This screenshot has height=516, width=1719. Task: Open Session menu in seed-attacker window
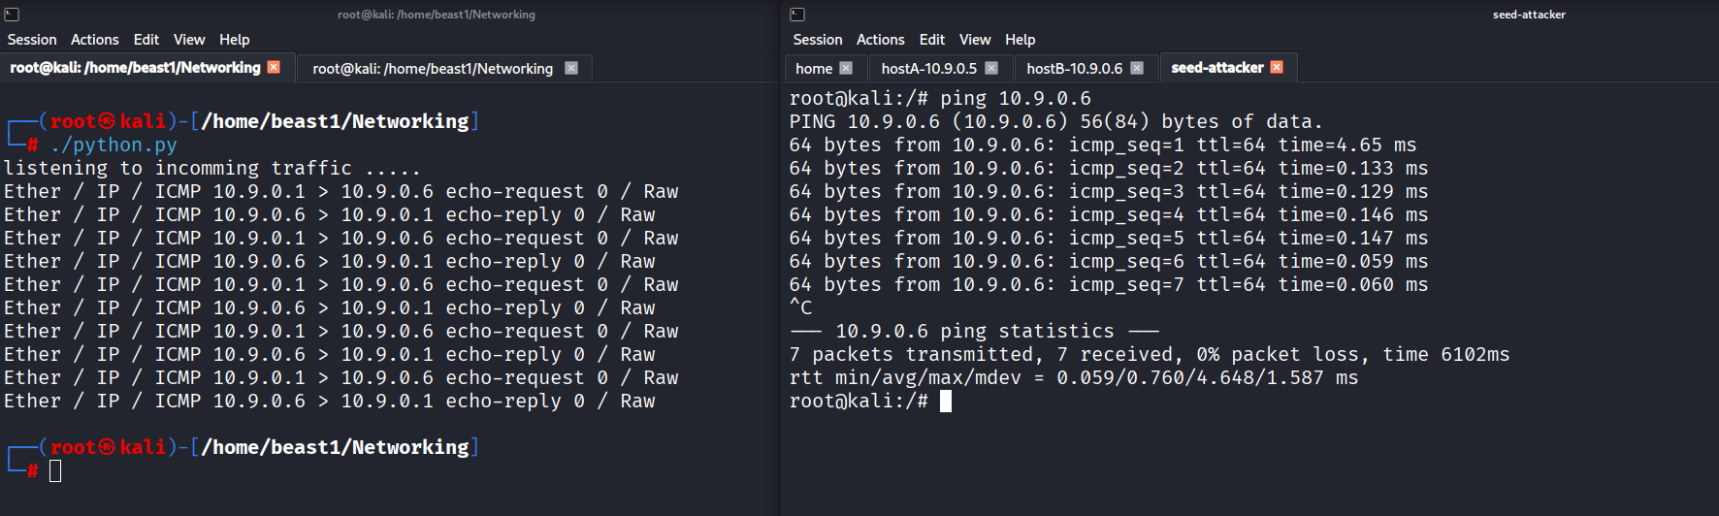coord(817,40)
